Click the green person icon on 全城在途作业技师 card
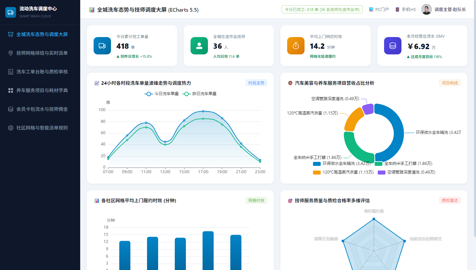Viewport: 476px width, 270px height. pos(199,46)
